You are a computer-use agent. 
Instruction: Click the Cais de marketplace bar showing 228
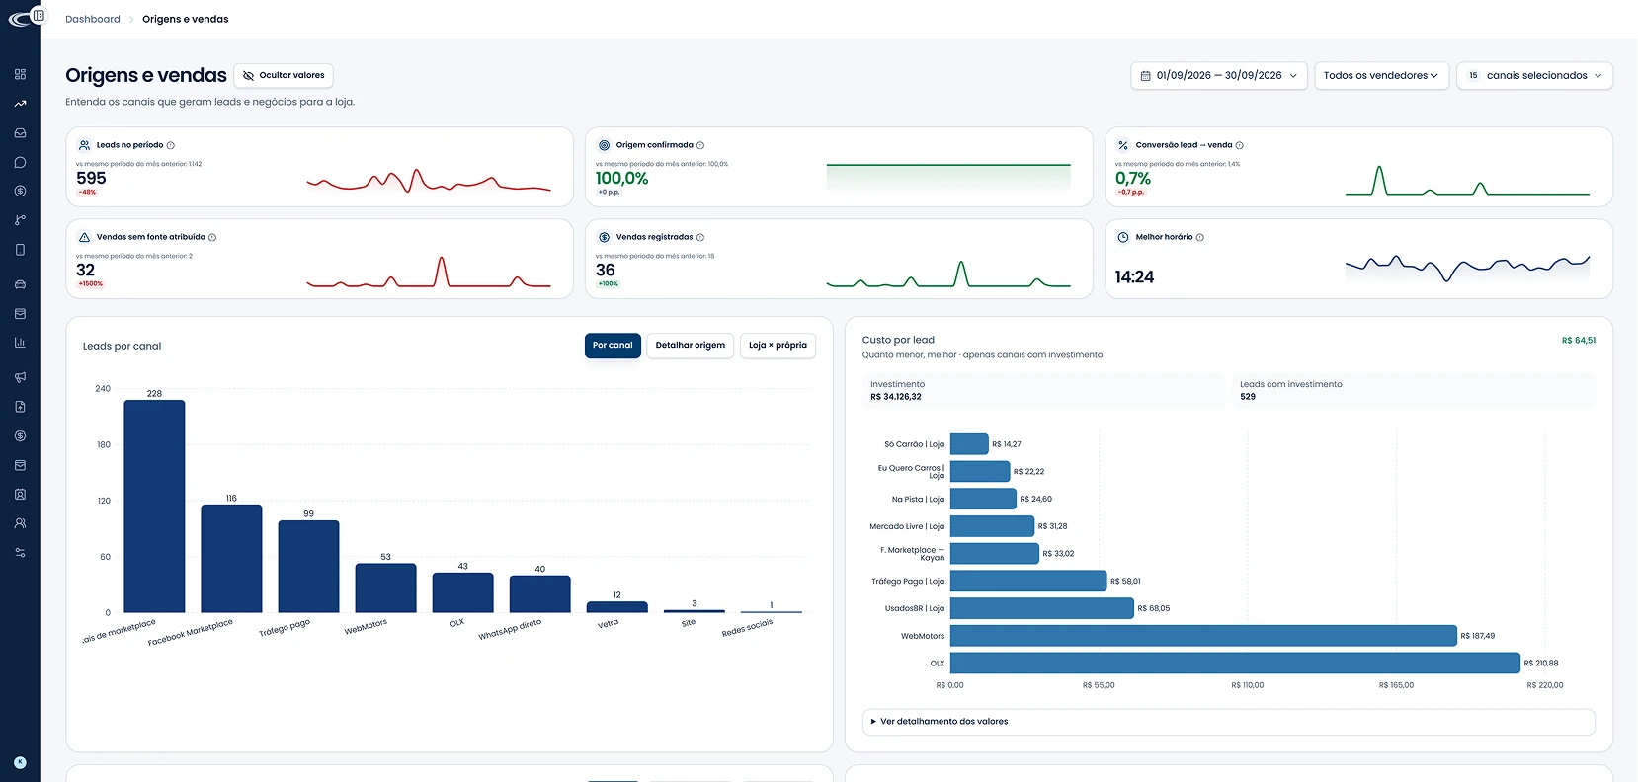click(x=154, y=507)
